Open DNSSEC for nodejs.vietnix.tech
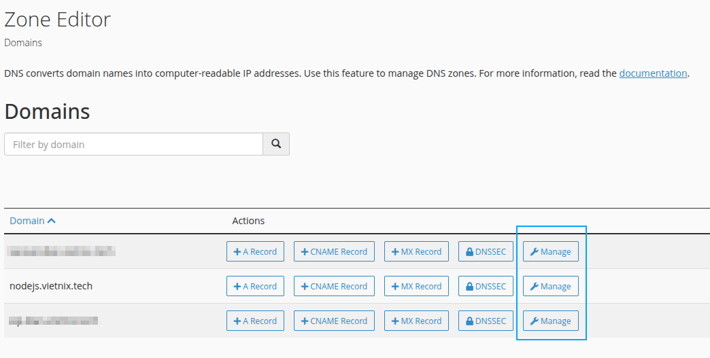This screenshot has width=710, height=358. 486,286
